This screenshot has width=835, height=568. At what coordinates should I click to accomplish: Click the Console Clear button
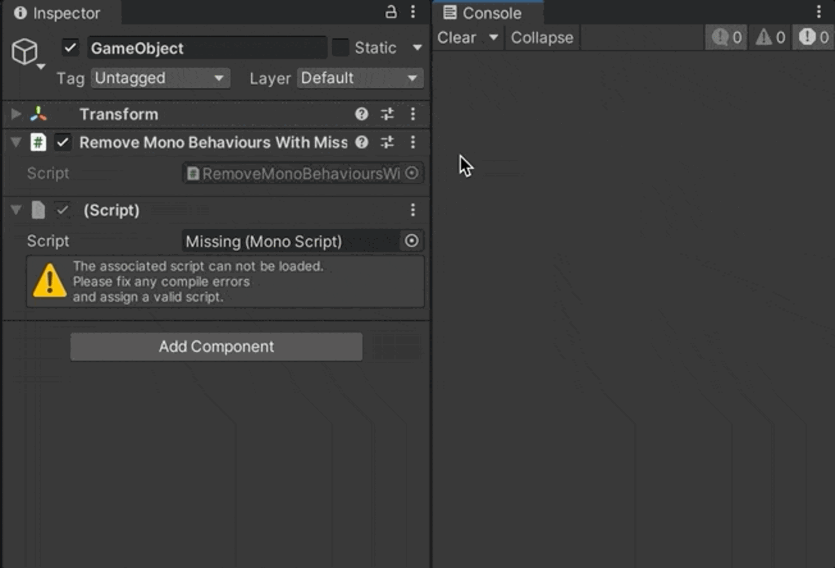click(x=457, y=38)
